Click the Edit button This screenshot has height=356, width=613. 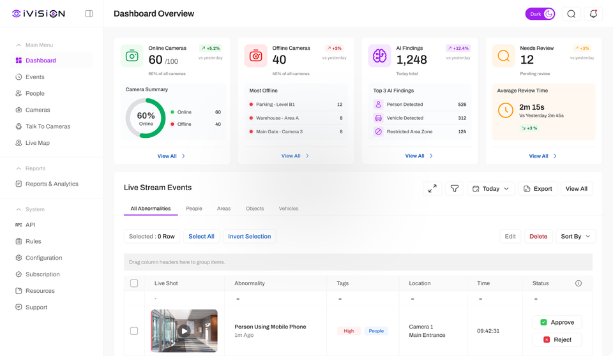510,237
